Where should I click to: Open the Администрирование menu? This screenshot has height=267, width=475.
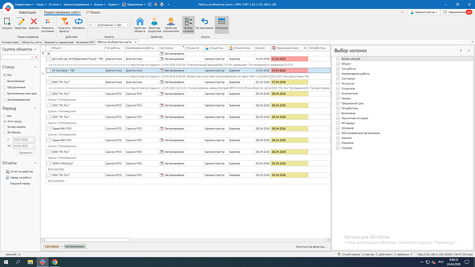78,5
